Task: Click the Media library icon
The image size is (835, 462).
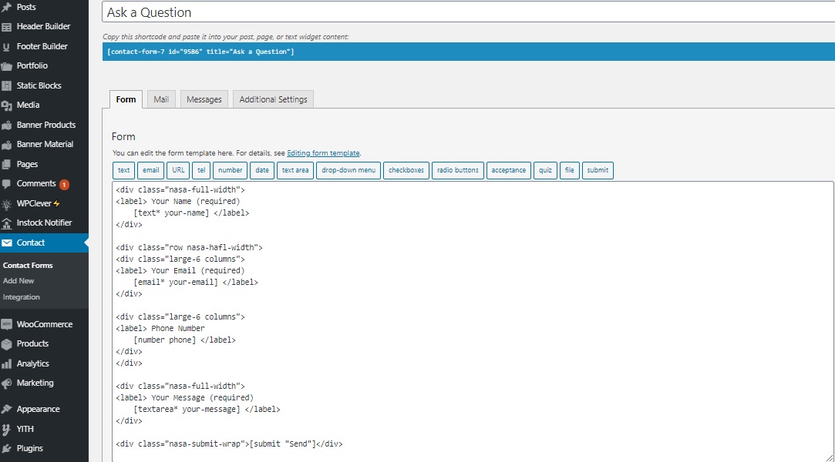Action: pyautogui.click(x=6, y=105)
